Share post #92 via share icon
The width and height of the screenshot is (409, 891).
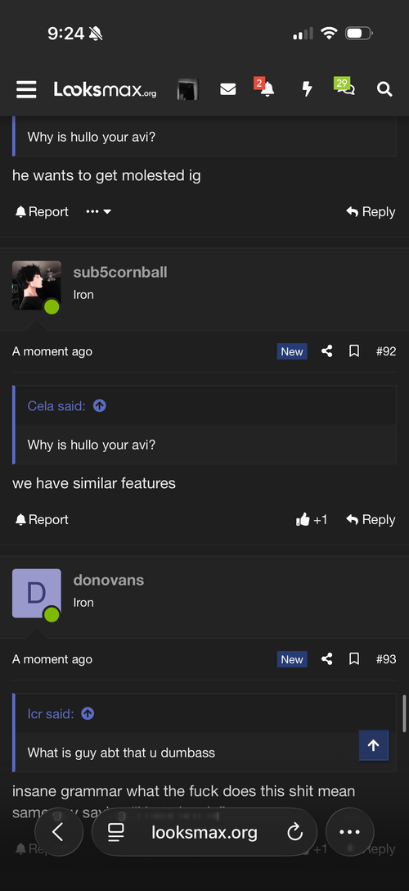click(326, 351)
